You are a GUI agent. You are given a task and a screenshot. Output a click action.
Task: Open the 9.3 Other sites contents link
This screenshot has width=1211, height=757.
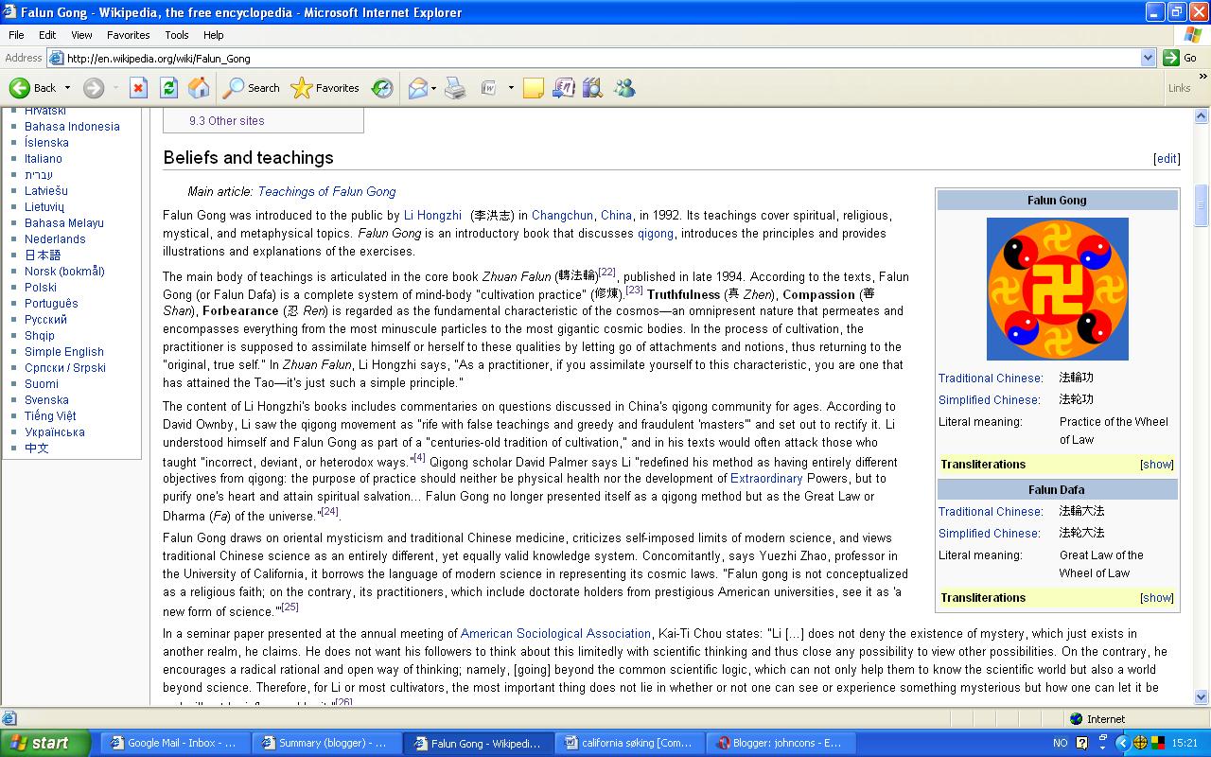tap(227, 121)
